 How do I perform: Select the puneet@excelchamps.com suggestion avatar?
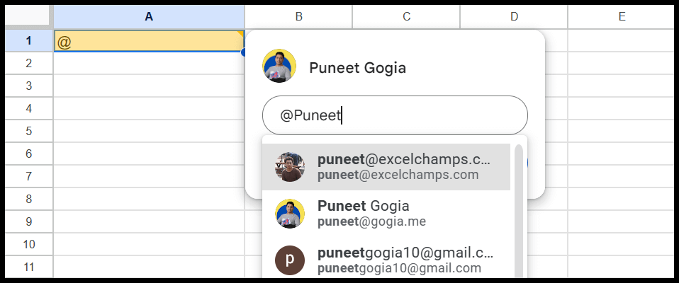point(290,167)
